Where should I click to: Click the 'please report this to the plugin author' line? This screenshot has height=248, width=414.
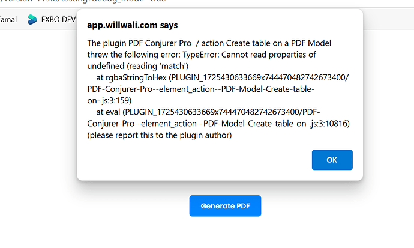click(160, 135)
